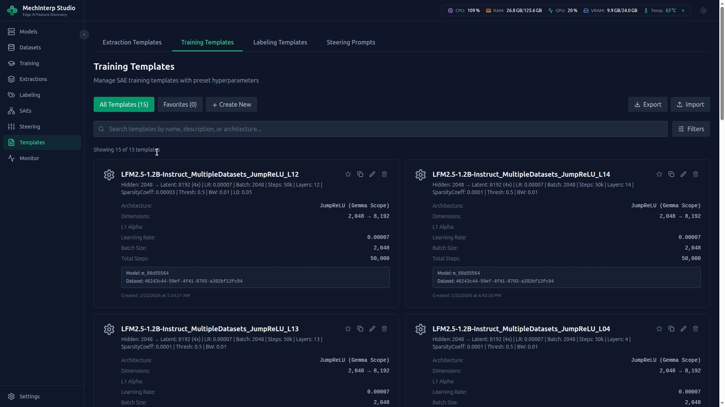Screen dimensions: 725x407
Task: Edit the JumpReLU_L12 template with pencil icon
Action: coord(372,174)
